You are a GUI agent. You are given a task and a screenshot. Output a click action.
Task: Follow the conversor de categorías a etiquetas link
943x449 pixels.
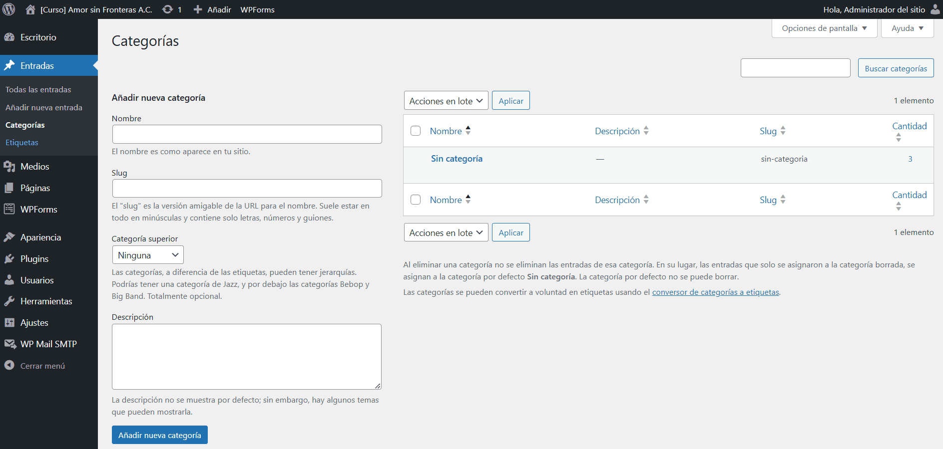click(715, 292)
